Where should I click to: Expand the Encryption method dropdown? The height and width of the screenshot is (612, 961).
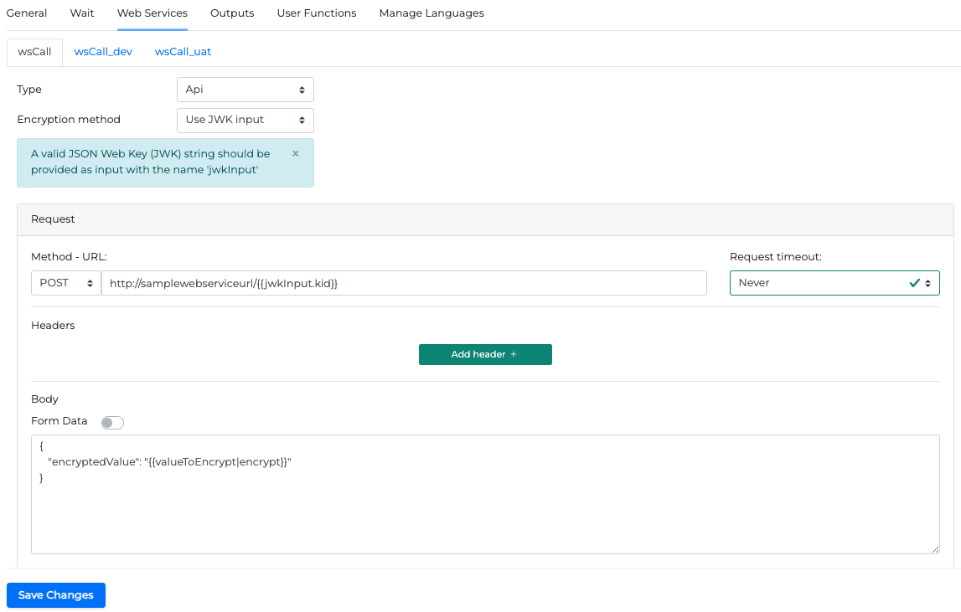pos(245,120)
